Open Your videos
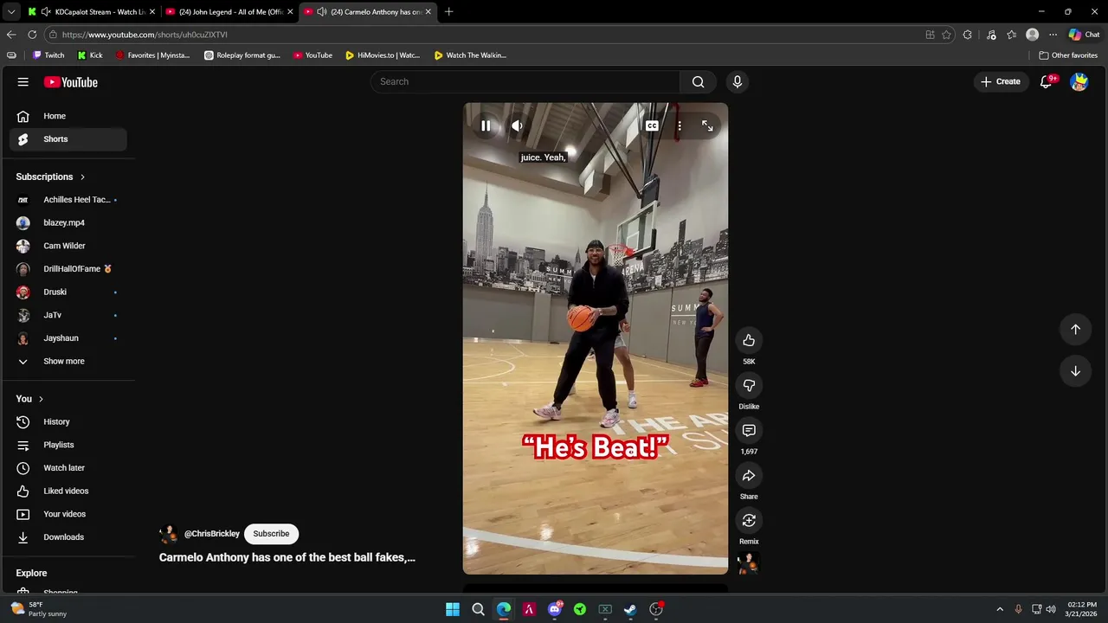 coord(68,514)
